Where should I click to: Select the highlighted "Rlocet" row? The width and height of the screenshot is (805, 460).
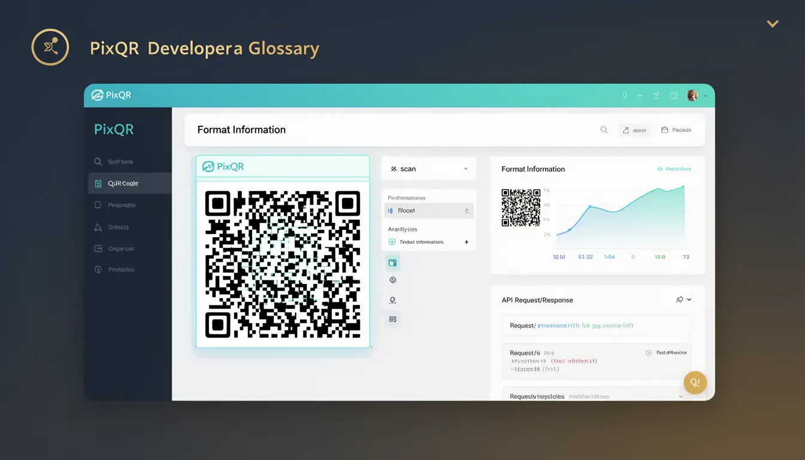tap(429, 211)
